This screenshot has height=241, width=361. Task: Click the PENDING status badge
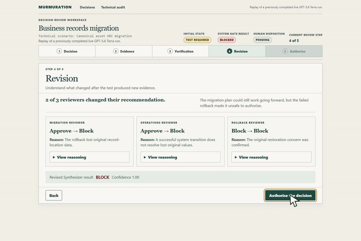262,40
